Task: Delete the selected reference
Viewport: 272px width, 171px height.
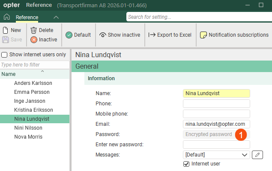Action: [42, 30]
